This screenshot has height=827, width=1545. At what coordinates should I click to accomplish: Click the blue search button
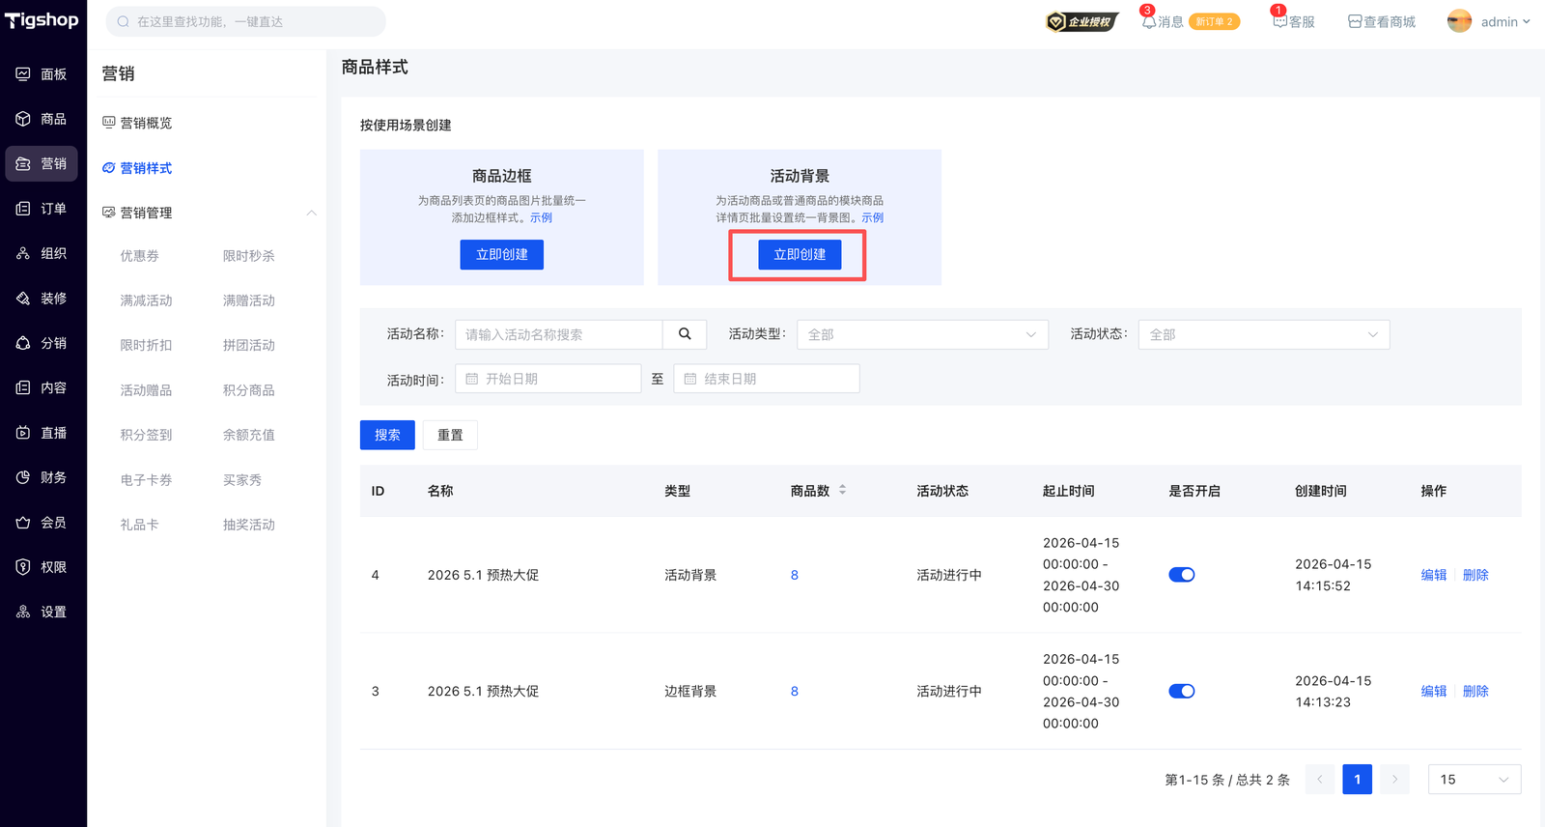(x=387, y=435)
